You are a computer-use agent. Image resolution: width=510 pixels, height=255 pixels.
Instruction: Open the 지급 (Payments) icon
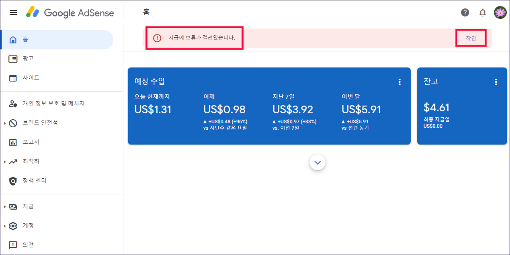click(13, 206)
